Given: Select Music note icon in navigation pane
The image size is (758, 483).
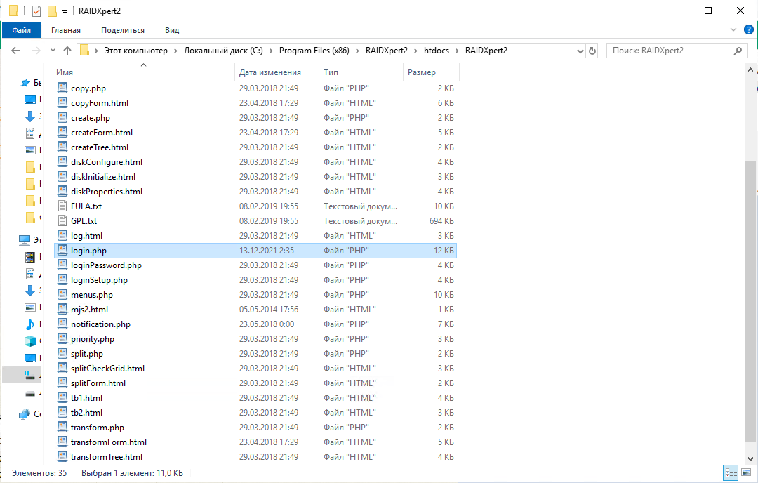Looking at the screenshot, I should coord(30,324).
